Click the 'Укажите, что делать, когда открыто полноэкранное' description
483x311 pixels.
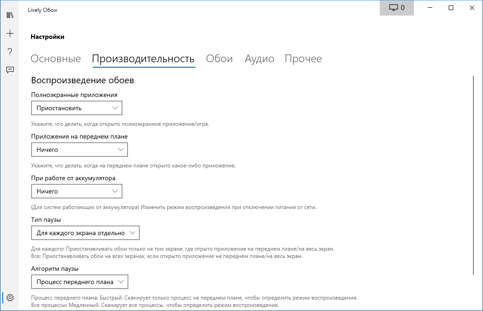120,124
